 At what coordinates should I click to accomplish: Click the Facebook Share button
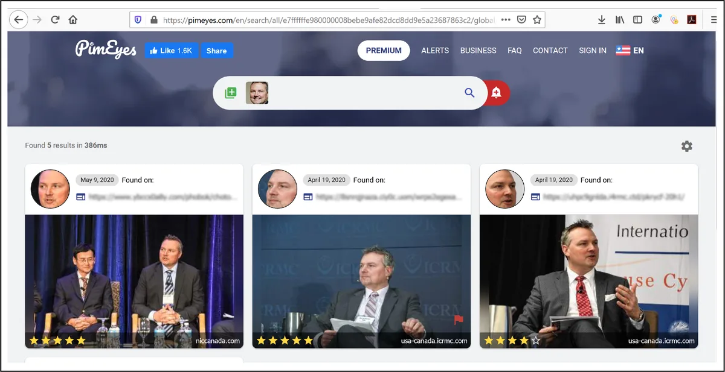tap(217, 51)
